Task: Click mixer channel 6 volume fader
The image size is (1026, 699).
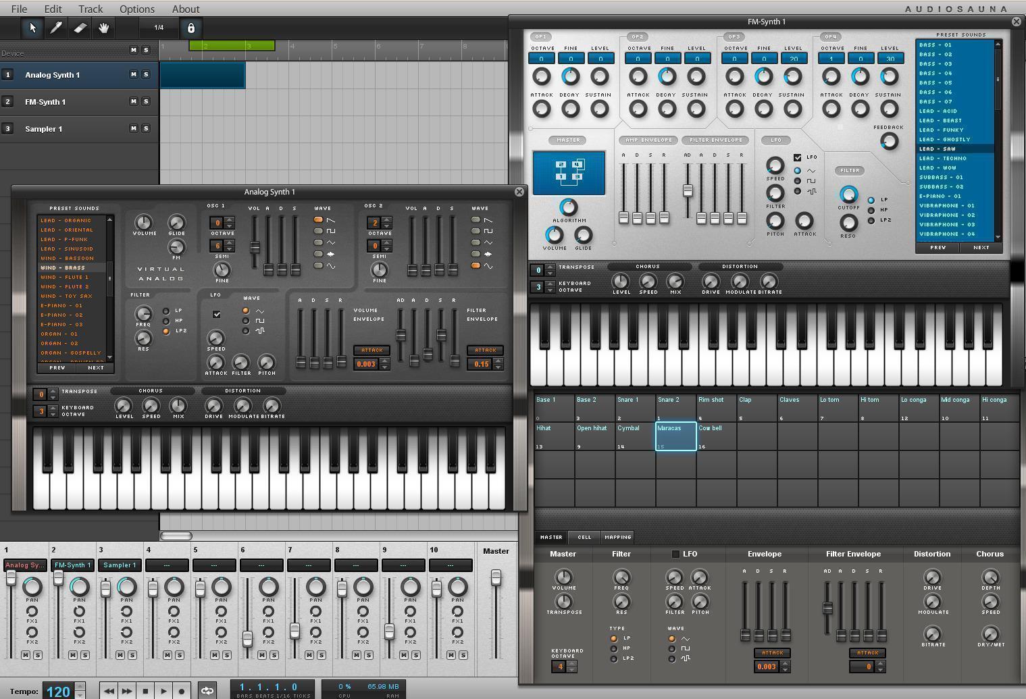Action: 247,638
